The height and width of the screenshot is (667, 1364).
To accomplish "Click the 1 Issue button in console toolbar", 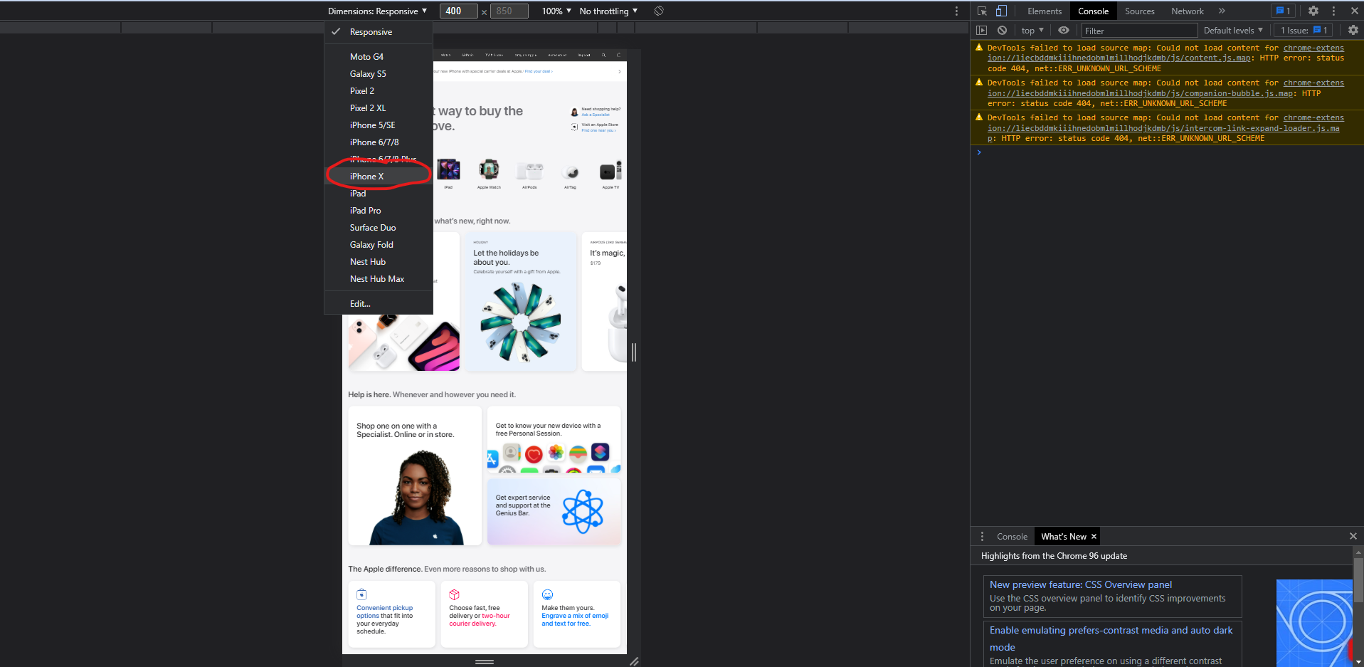I will click(x=1304, y=31).
